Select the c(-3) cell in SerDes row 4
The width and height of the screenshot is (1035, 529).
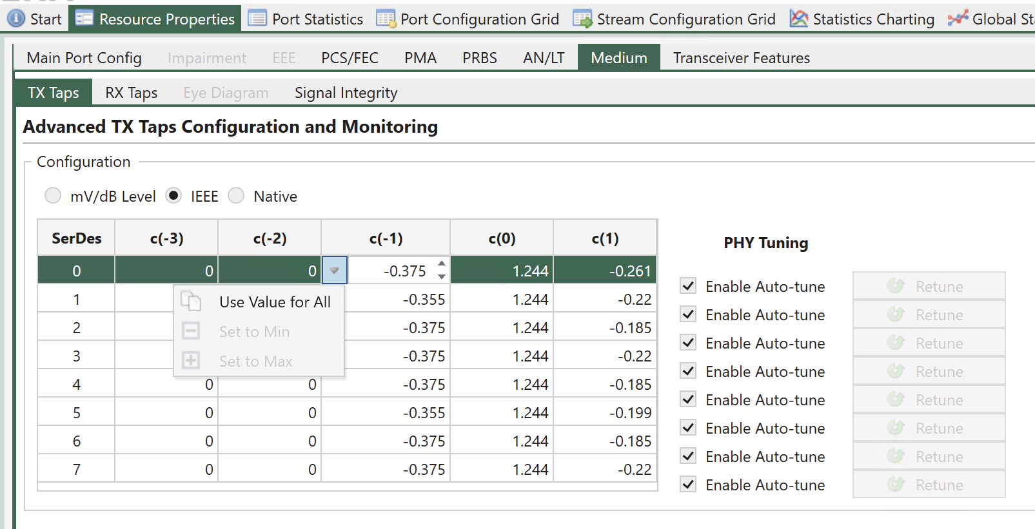coord(166,384)
